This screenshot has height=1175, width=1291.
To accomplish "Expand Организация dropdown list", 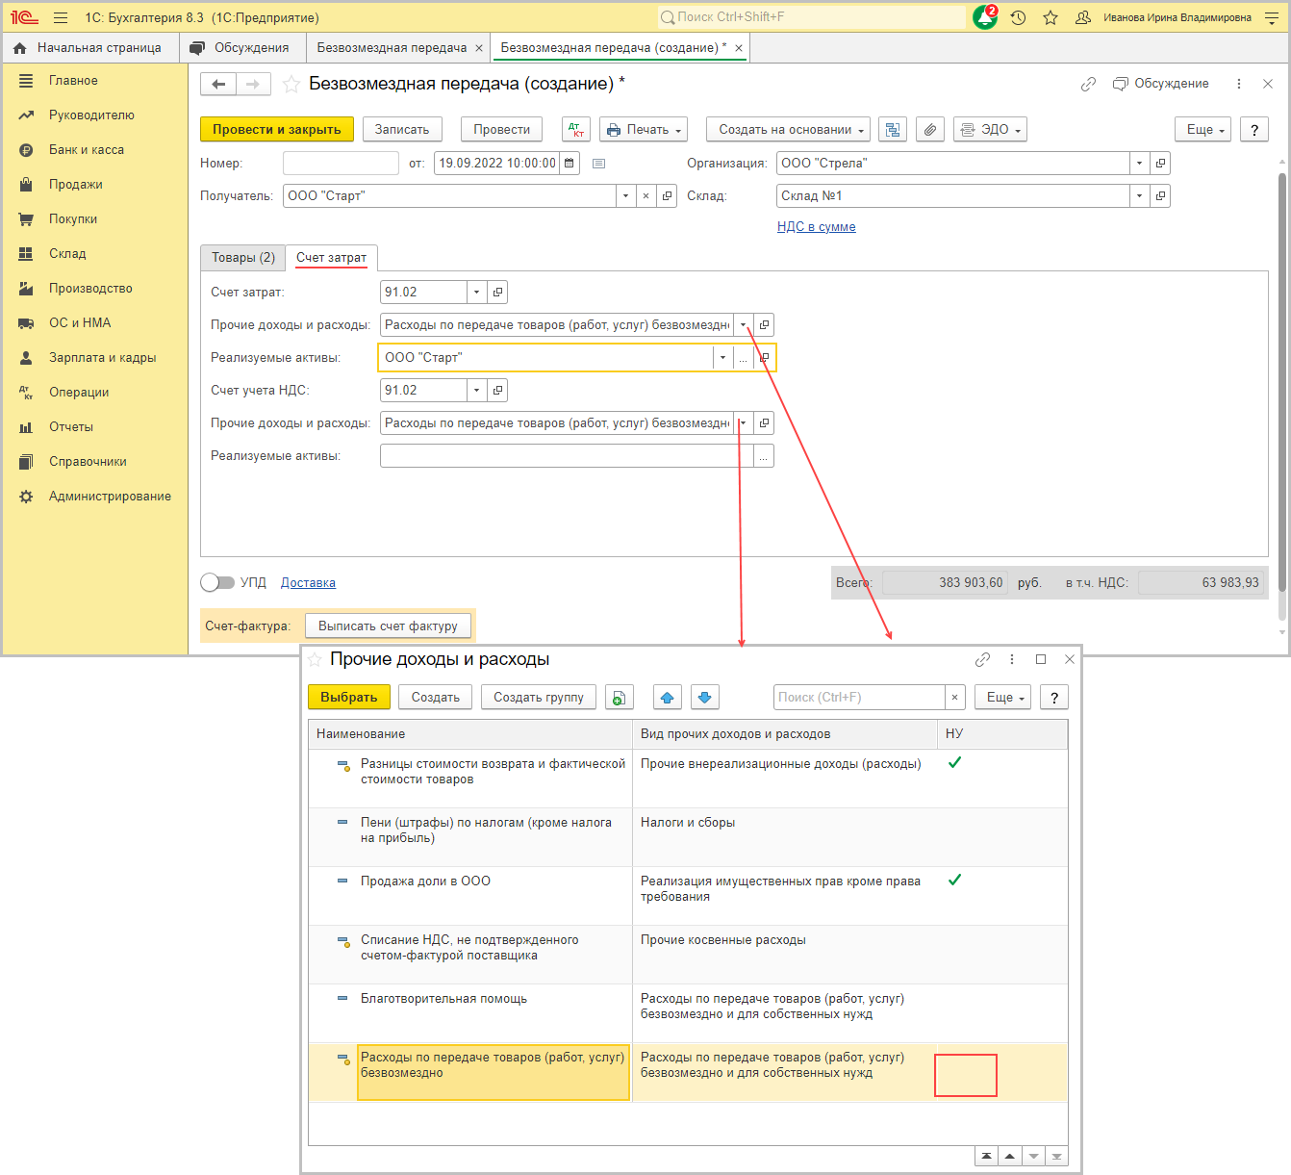I will pyautogui.click(x=1140, y=164).
